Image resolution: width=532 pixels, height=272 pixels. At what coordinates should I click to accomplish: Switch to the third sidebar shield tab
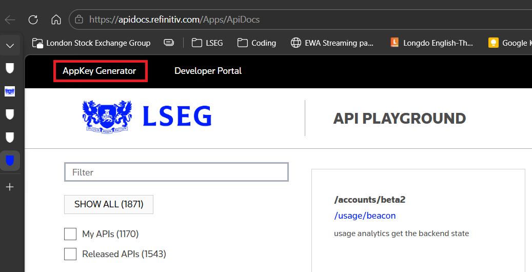pos(10,114)
